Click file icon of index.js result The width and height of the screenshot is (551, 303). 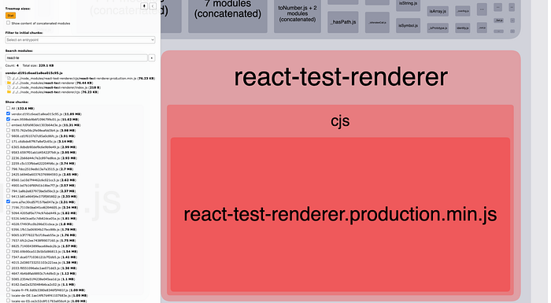click(x=9, y=87)
